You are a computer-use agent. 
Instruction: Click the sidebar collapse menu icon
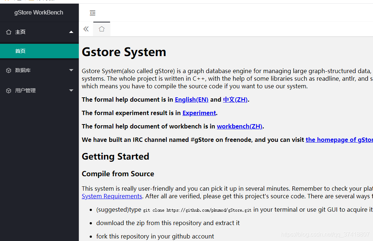(x=93, y=13)
